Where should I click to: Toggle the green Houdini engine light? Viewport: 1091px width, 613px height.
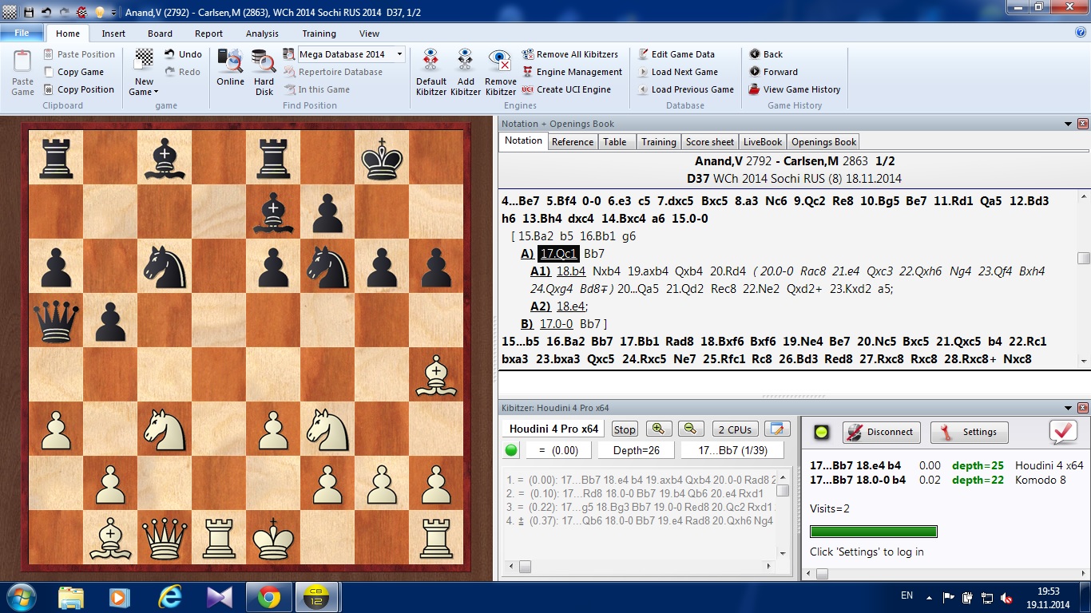pyautogui.click(x=512, y=450)
